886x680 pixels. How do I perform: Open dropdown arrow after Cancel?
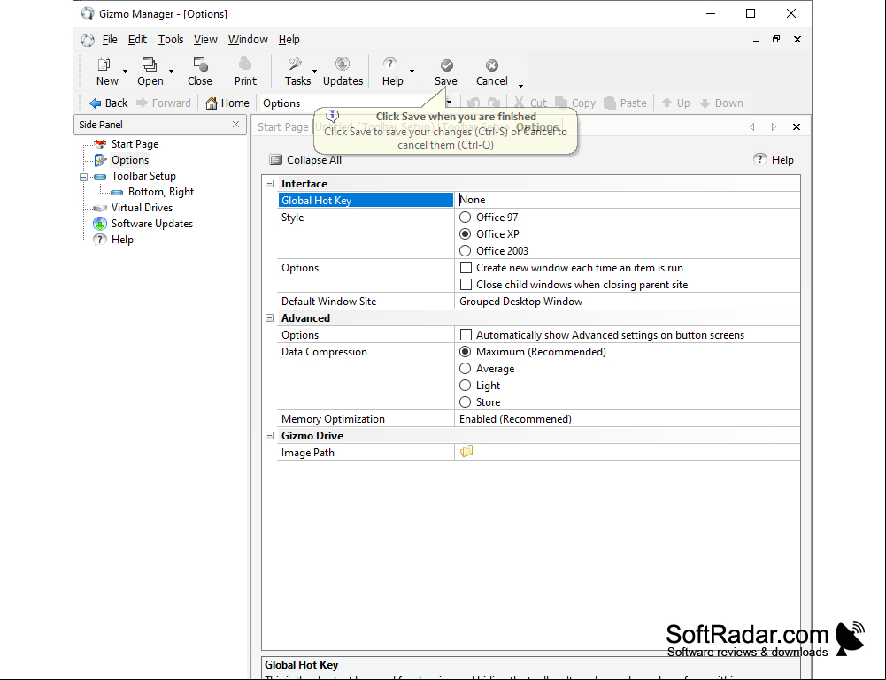coord(520,86)
